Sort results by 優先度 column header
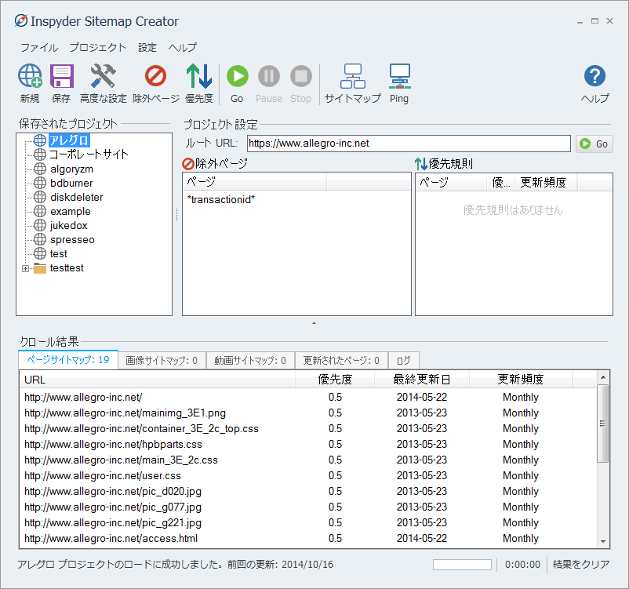This screenshot has width=629, height=589. click(335, 380)
